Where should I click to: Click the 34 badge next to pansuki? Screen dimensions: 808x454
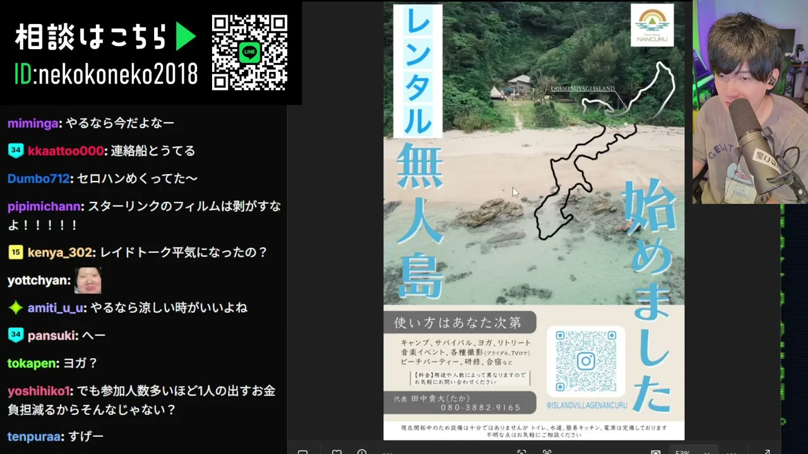pos(16,335)
